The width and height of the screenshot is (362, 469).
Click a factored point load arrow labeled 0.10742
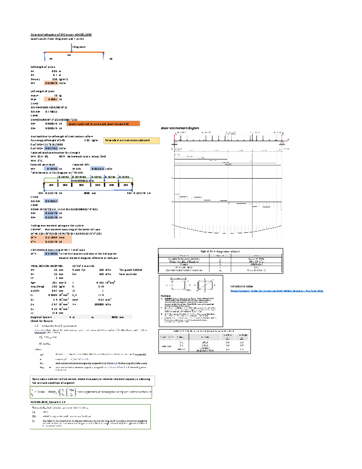(x=58, y=179)
